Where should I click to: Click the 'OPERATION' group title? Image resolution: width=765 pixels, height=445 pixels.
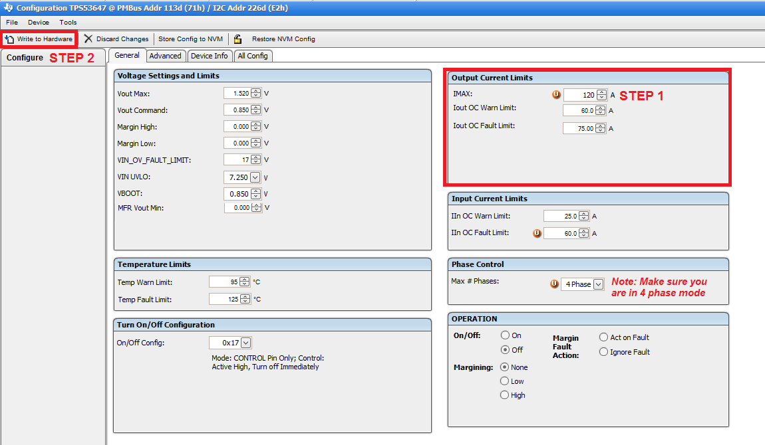click(474, 319)
